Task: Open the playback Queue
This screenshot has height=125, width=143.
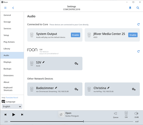Action: [116, 115]
